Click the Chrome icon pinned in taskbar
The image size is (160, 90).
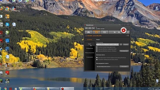(5, 89)
